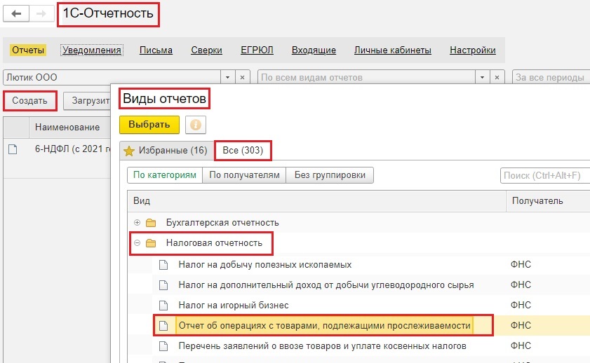Click ФНС recipient for Налог на добычу row
Viewport: 590px width, 363px height.
pos(521,265)
